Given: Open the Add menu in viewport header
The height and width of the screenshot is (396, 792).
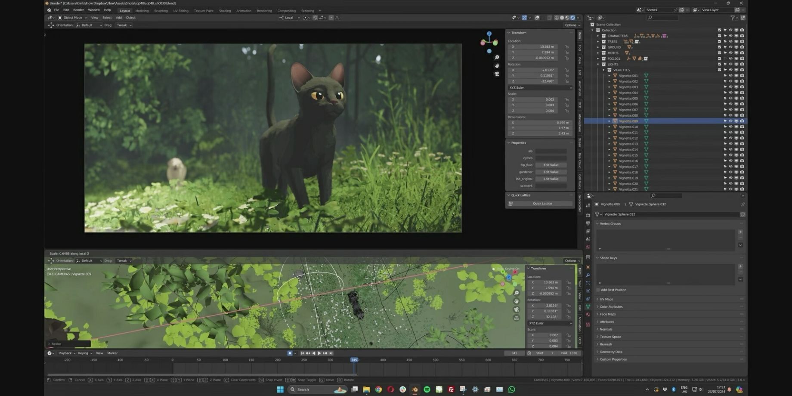Looking at the screenshot, I should tap(119, 18).
